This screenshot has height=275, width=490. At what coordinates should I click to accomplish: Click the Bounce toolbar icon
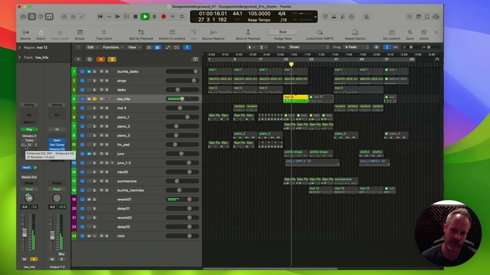[26, 32]
